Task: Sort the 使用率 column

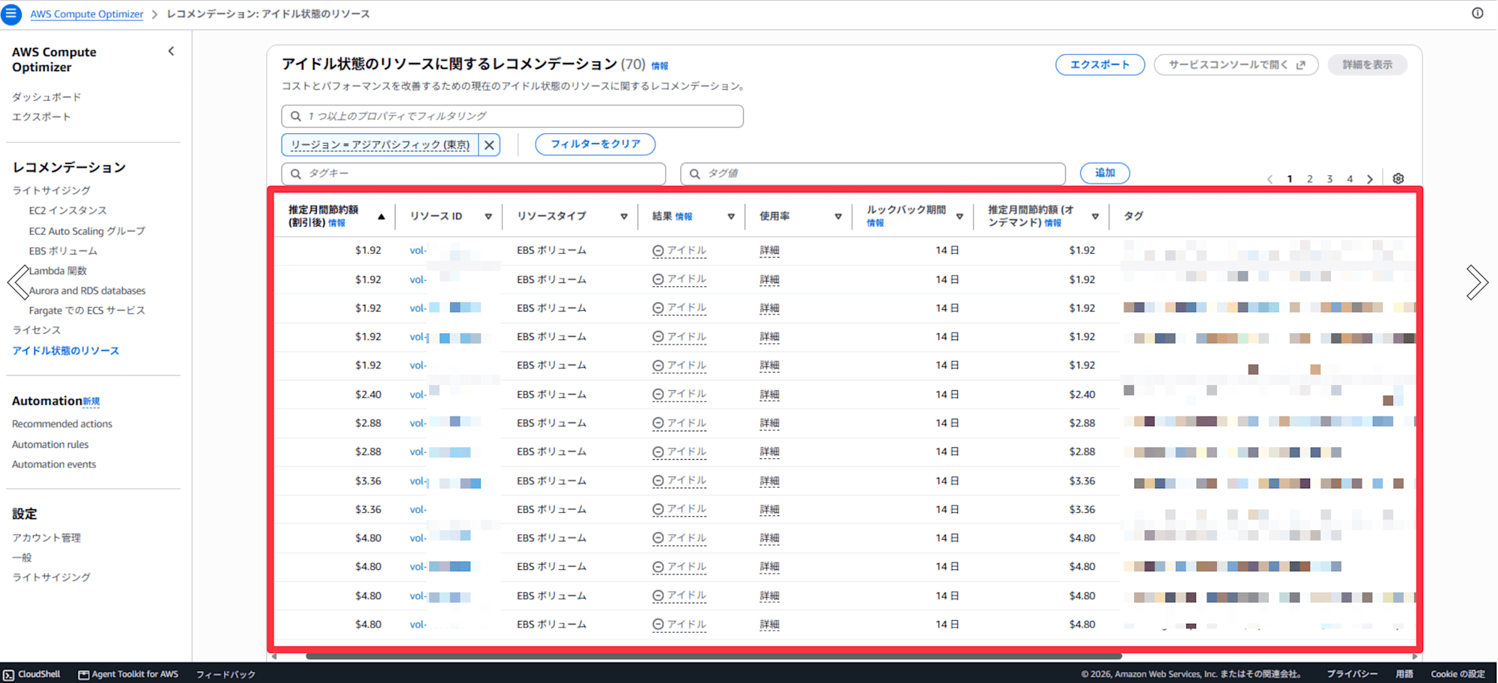Action: [x=838, y=216]
